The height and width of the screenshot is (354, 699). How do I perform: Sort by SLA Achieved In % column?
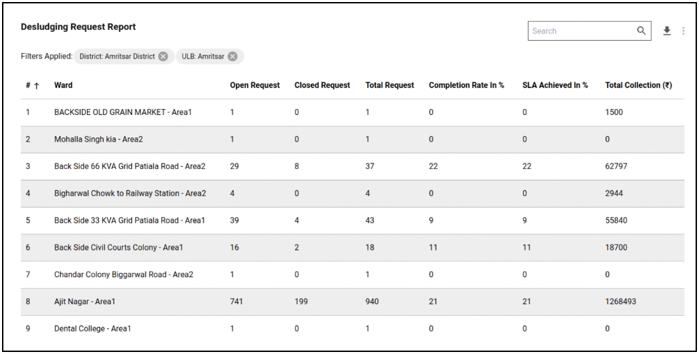tap(555, 86)
